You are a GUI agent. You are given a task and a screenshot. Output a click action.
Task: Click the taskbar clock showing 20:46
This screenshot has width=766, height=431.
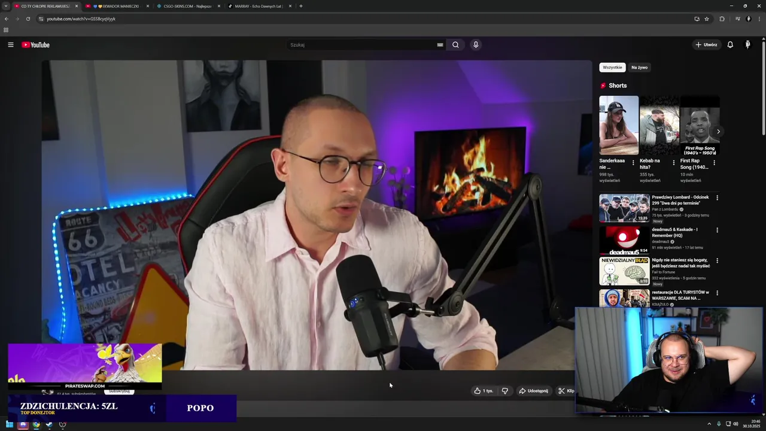[x=752, y=424]
